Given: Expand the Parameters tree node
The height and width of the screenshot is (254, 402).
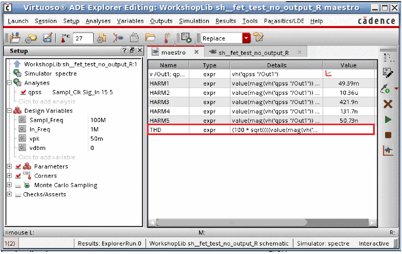Looking at the screenshot, I should pyautogui.click(x=9, y=166).
